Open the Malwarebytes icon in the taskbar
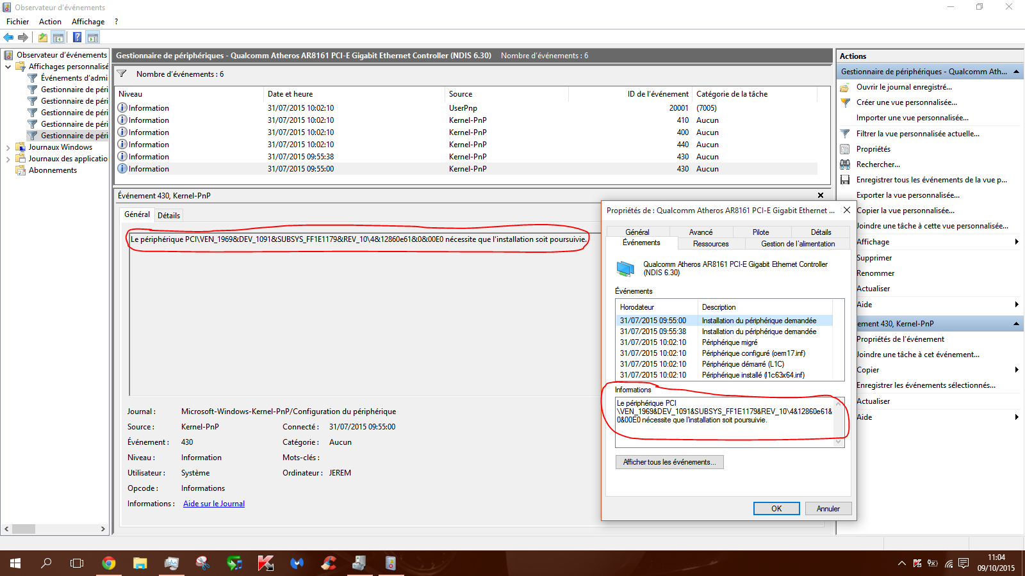 (x=297, y=563)
